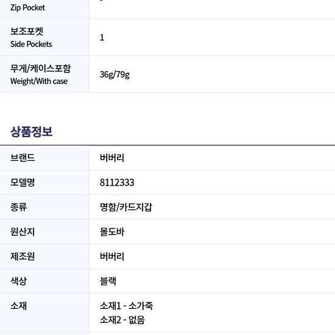Select the 종류 row label
Viewport: 335px width, 335px height.
pyautogui.click(x=18, y=207)
